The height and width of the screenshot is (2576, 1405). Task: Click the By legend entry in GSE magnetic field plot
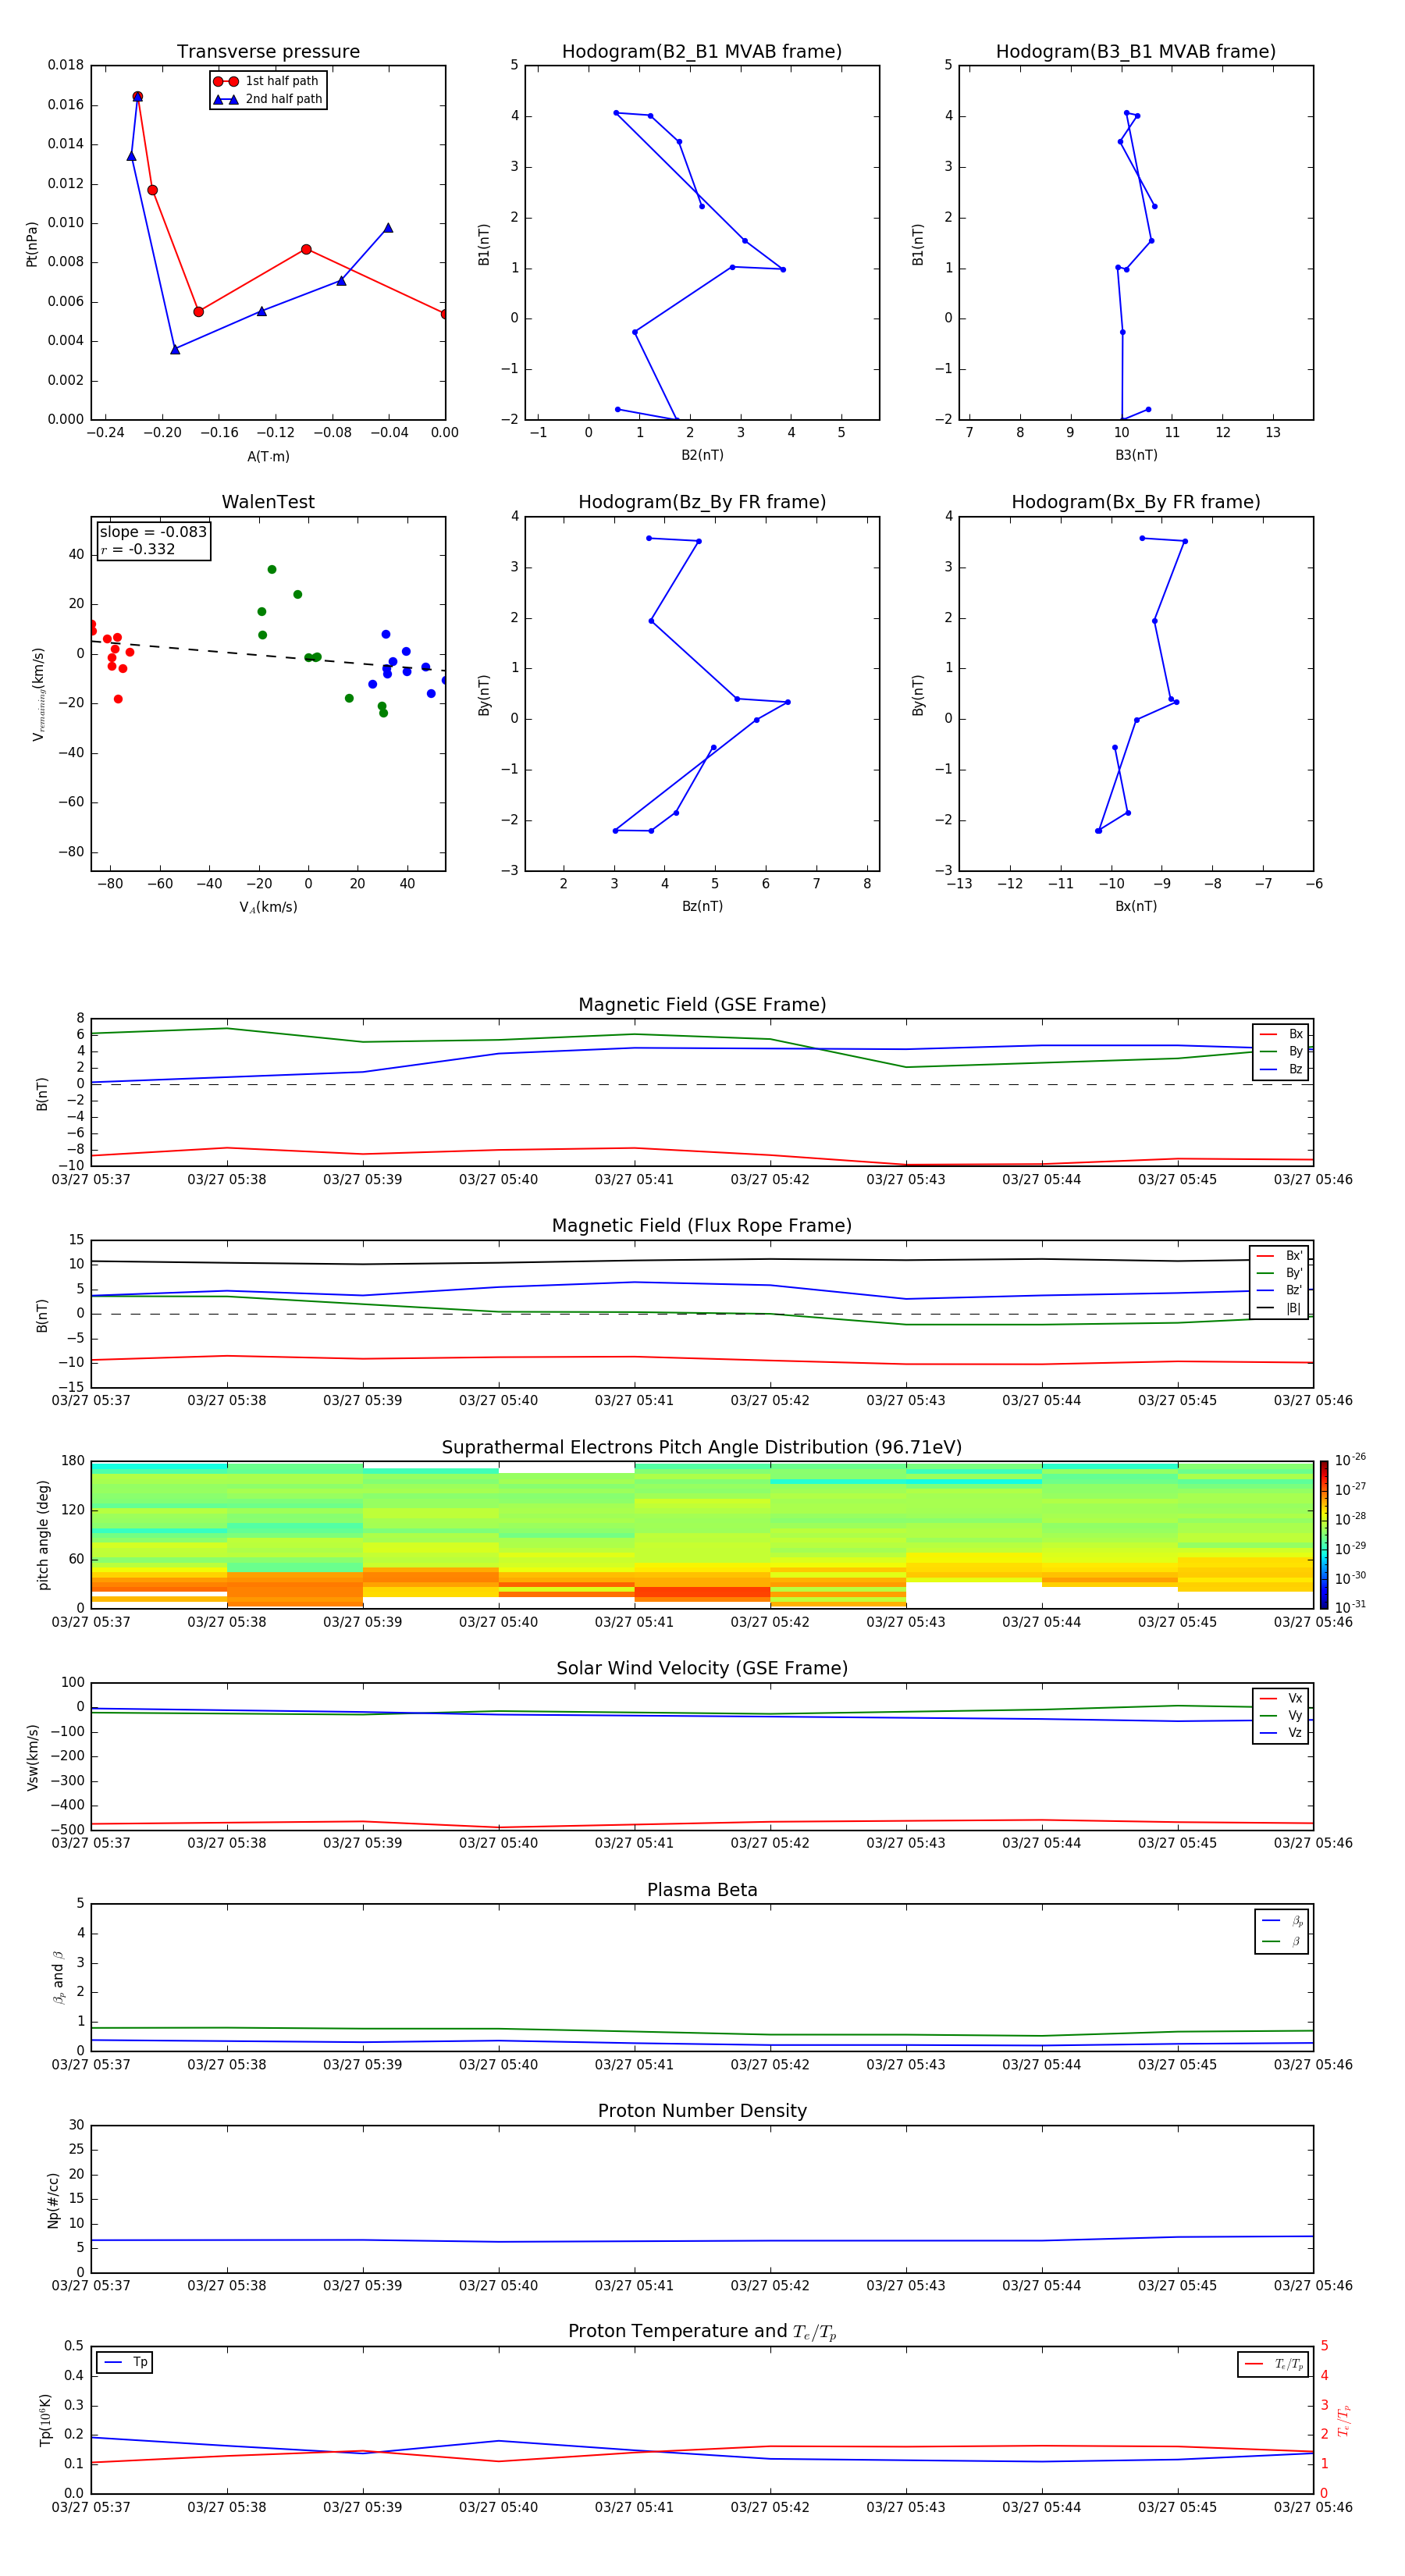[1281, 1051]
